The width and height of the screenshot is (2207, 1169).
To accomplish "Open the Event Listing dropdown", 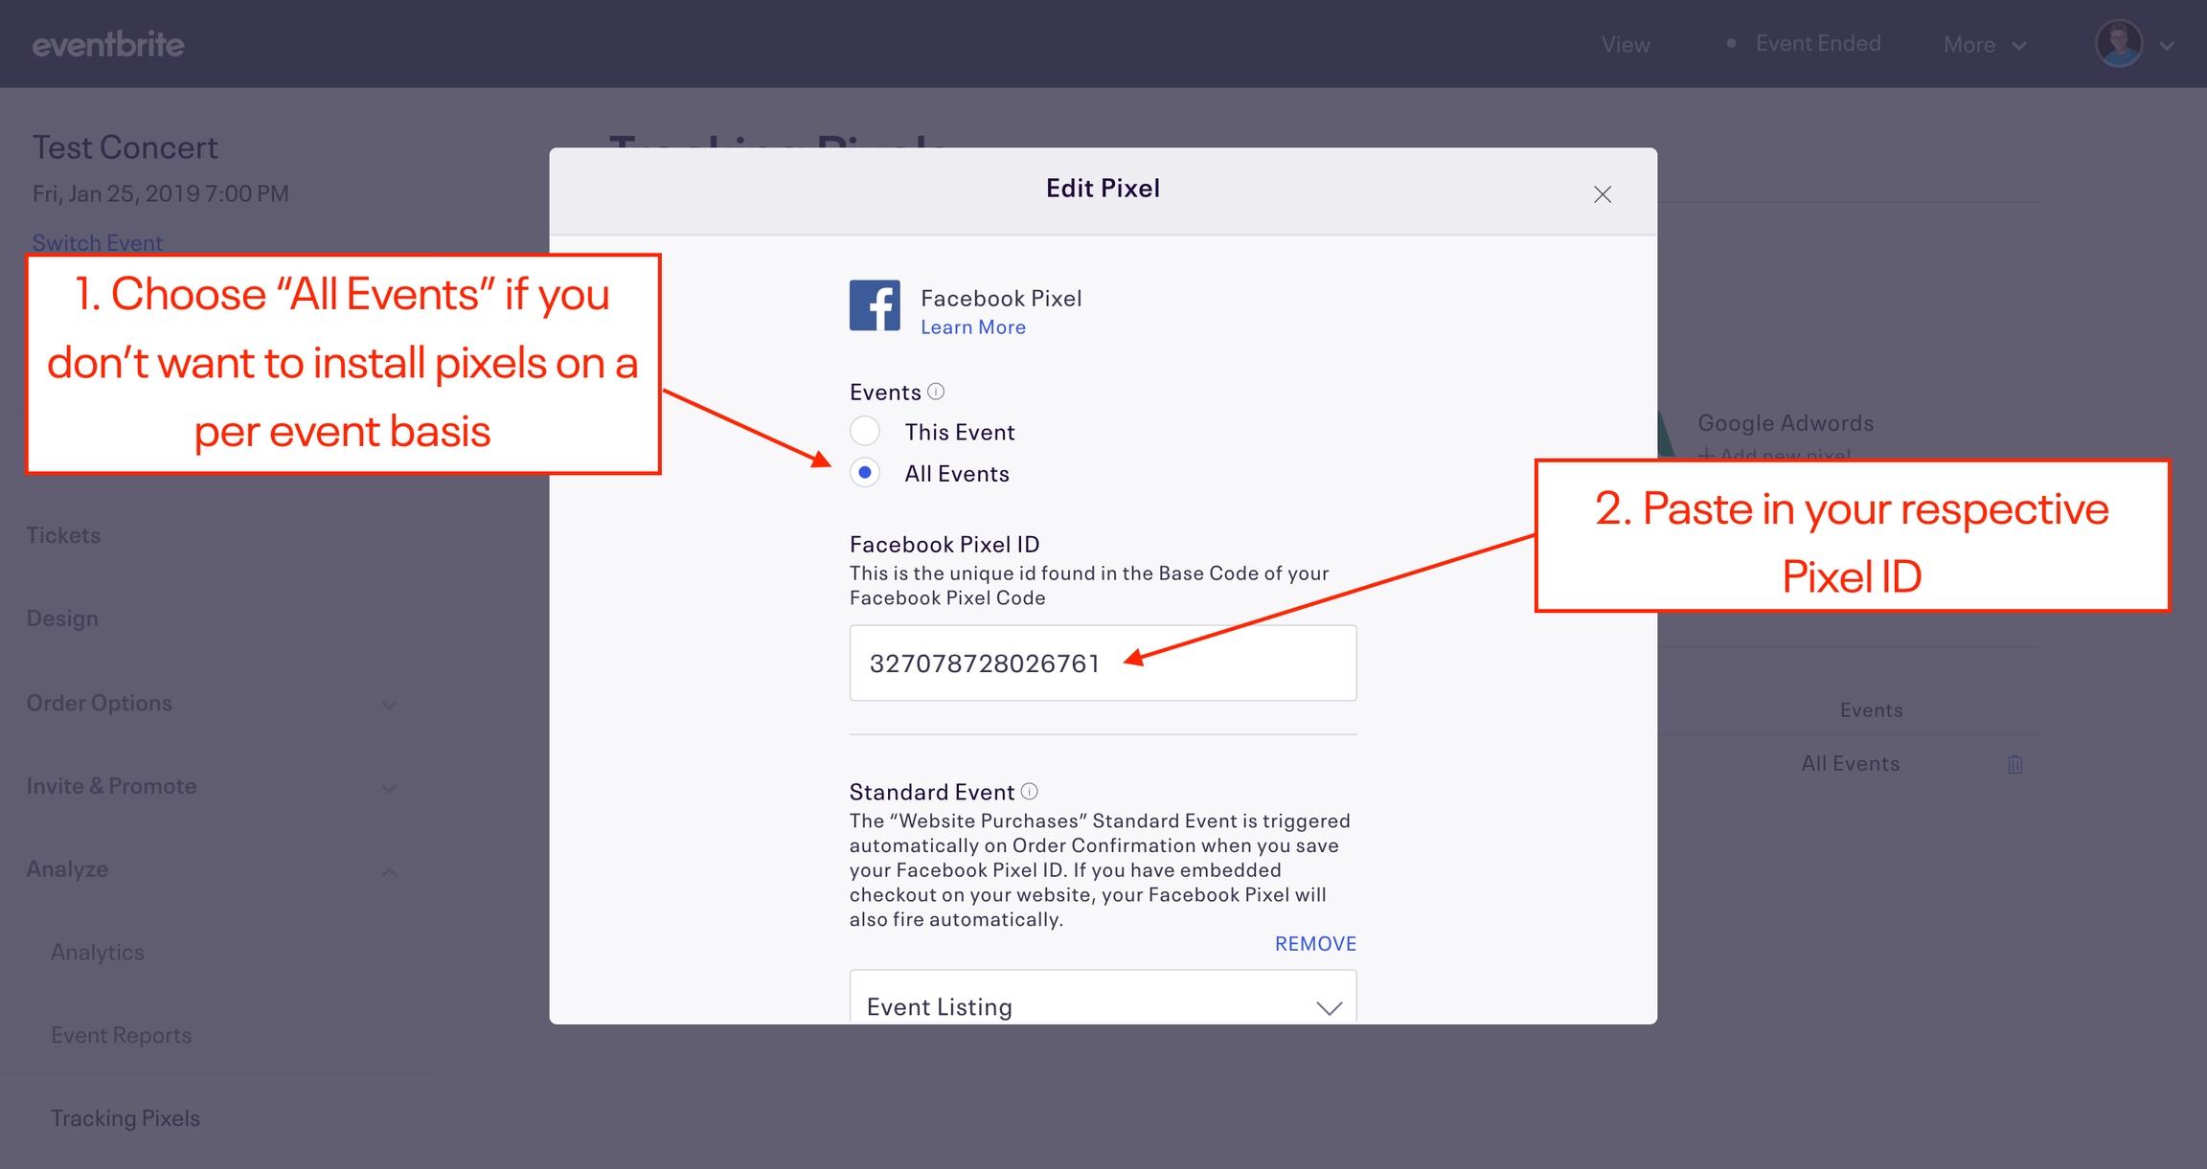I will (1103, 998).
